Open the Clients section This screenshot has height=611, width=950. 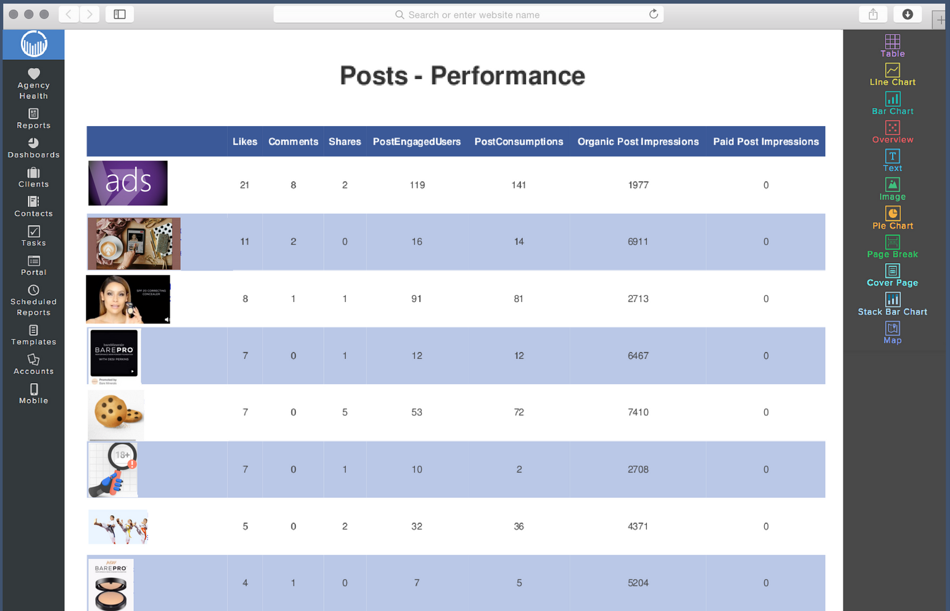(33, 179)
